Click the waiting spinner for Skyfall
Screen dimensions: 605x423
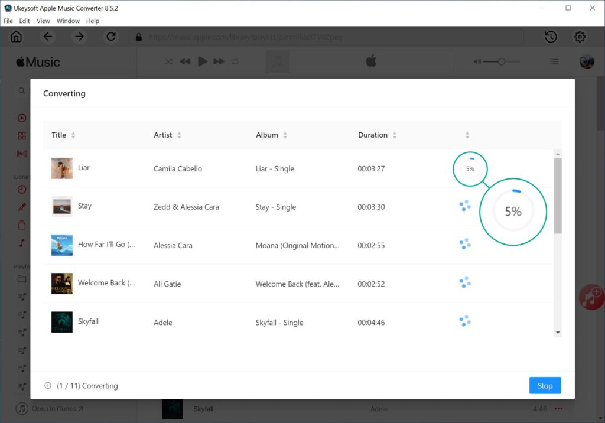coord(465,321)
